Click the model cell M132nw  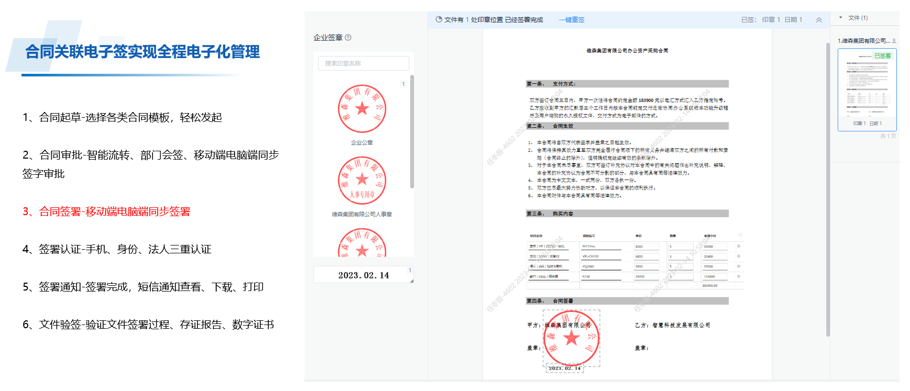(x=601, y=247)
